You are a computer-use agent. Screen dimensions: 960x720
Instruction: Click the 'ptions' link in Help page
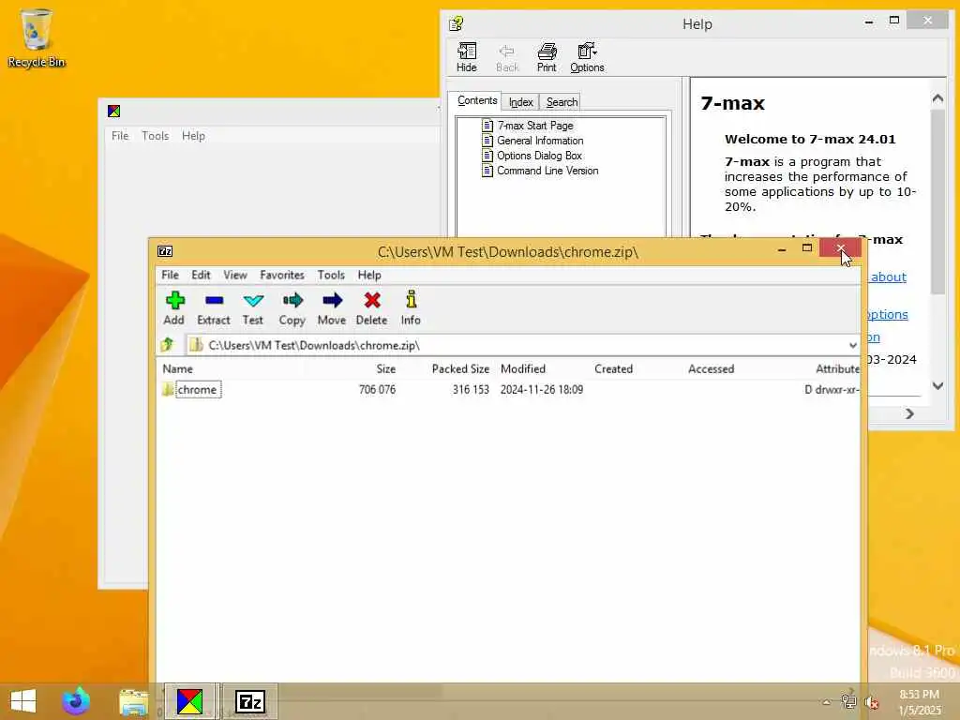tap(888, 315)
